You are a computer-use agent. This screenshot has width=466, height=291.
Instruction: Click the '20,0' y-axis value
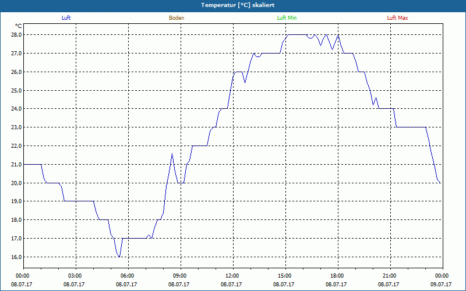[x=17, y=183]
